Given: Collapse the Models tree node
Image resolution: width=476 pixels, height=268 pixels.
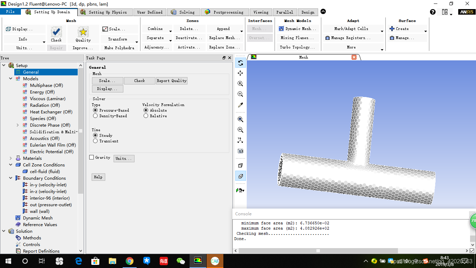Looking at the screenshot, I should (11, 79).
